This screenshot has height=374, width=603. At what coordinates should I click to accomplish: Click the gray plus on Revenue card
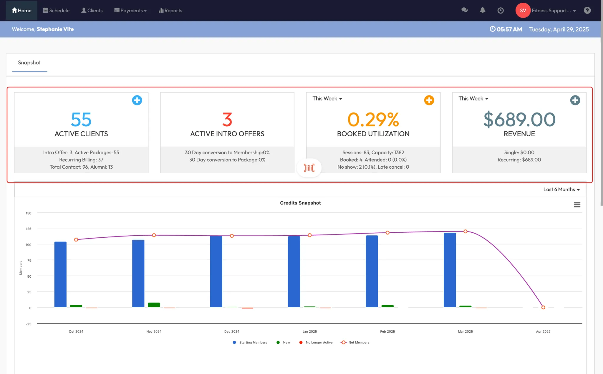pyautogui.click(x=575, y=100)
